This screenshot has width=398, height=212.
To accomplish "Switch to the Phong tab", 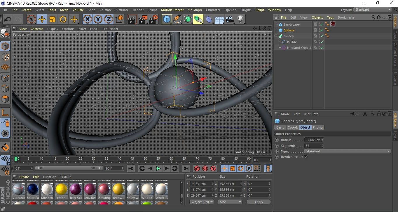I will (x=317, y=127).
